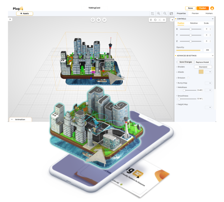Select the Position tab

181,23
